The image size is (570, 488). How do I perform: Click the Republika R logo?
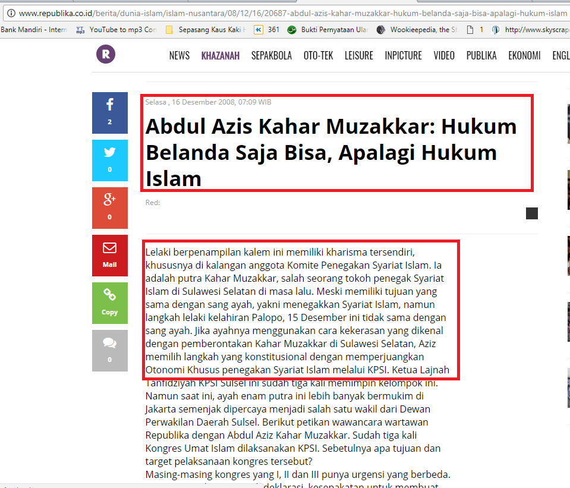(x=105, y=54)
